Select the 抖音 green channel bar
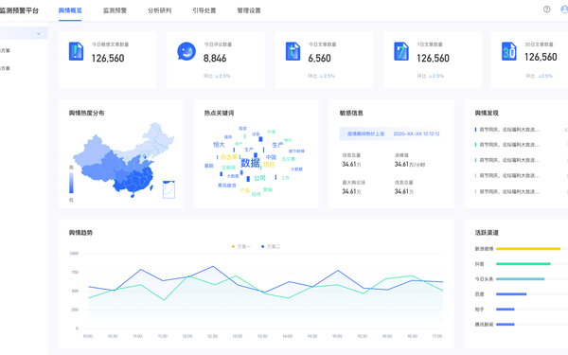 524,264
